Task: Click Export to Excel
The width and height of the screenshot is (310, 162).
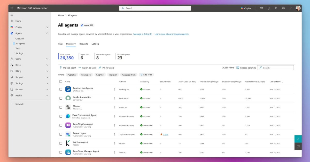Action: (x=87, y=68)
